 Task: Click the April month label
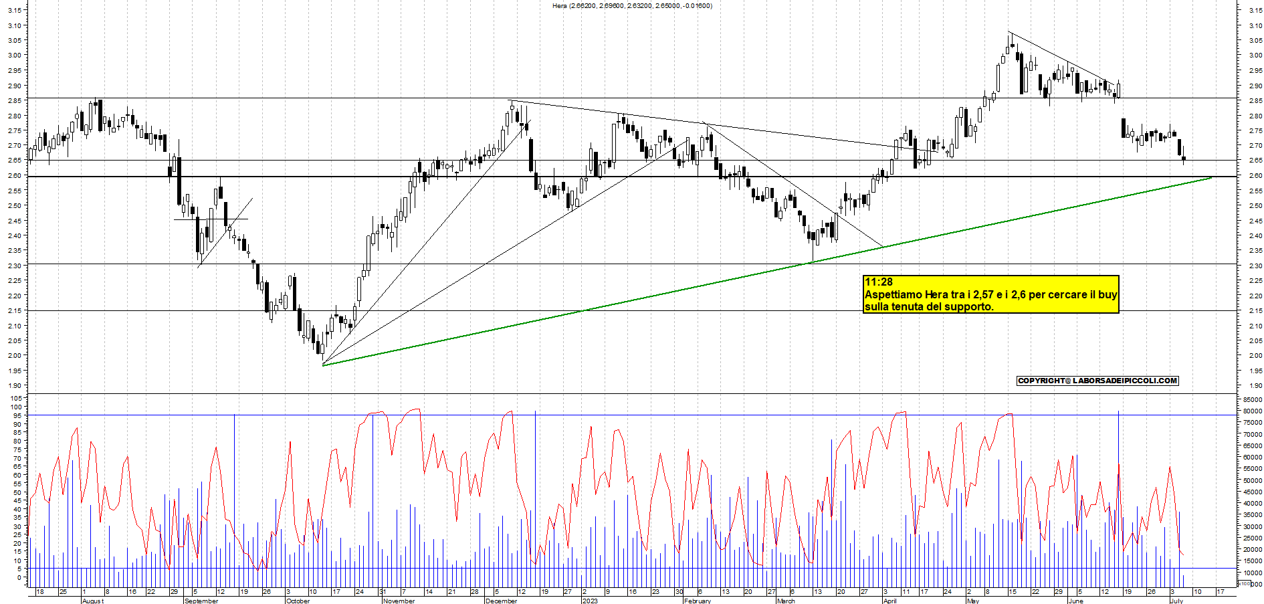[889, 601]
